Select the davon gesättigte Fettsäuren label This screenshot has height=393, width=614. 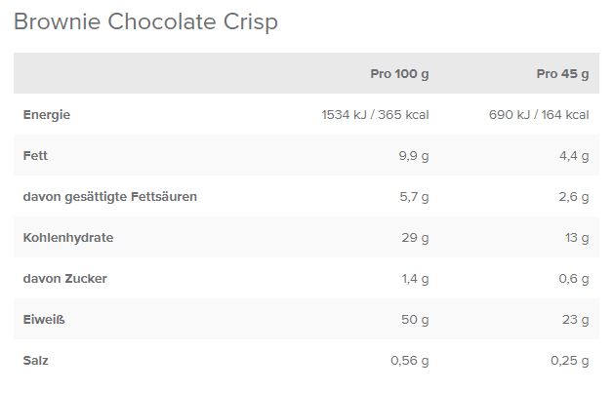pyautogui.click(x=110, y=196)
